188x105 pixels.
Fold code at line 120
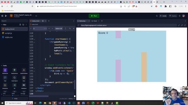tap(34, 39)
